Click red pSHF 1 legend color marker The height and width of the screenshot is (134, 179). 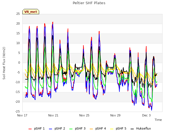[30, 129]
